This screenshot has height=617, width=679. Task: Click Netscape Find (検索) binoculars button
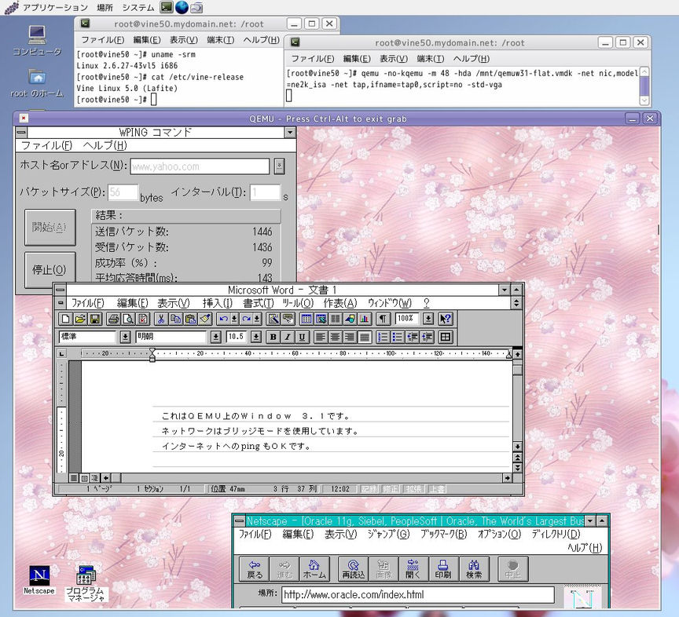pos(474,569)
